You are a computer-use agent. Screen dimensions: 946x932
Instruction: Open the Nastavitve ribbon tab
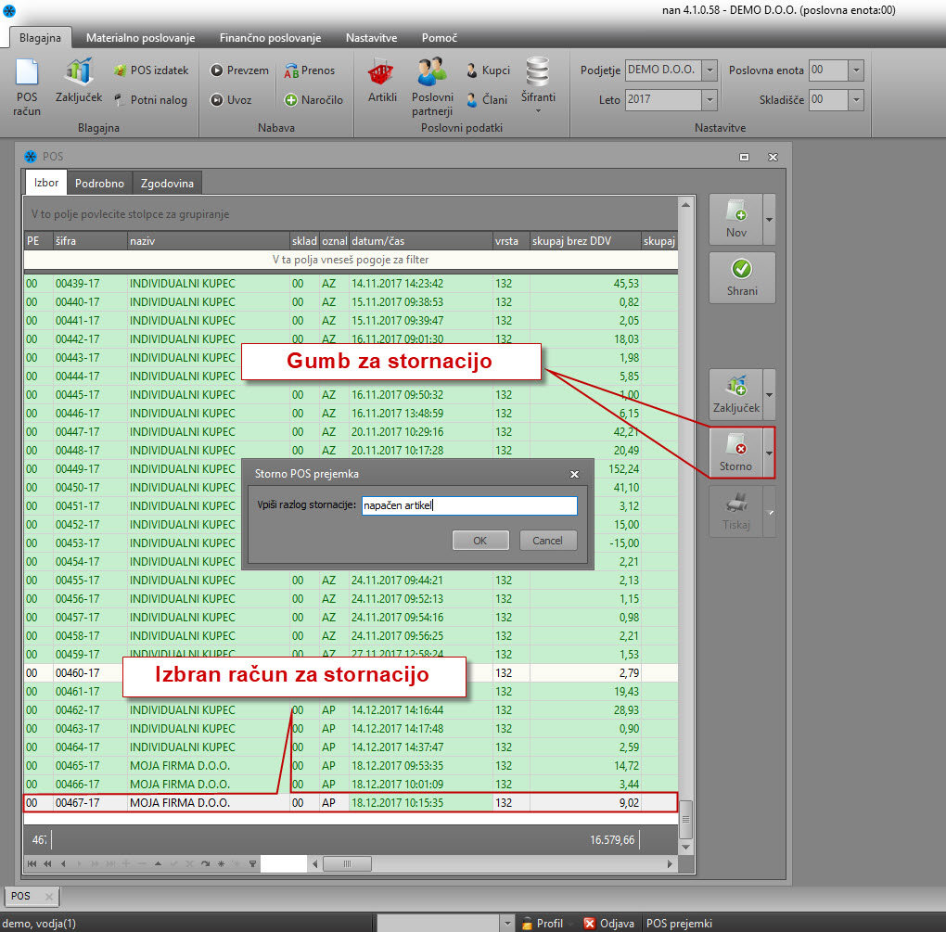pos(371,38)
